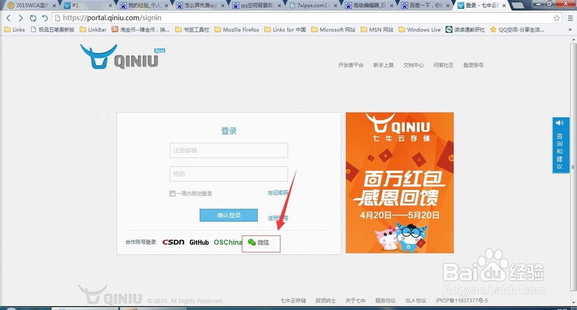The image size is (577, 310).
Task: Open the LinkBar bookmark folder
Action: click(93, 30)
